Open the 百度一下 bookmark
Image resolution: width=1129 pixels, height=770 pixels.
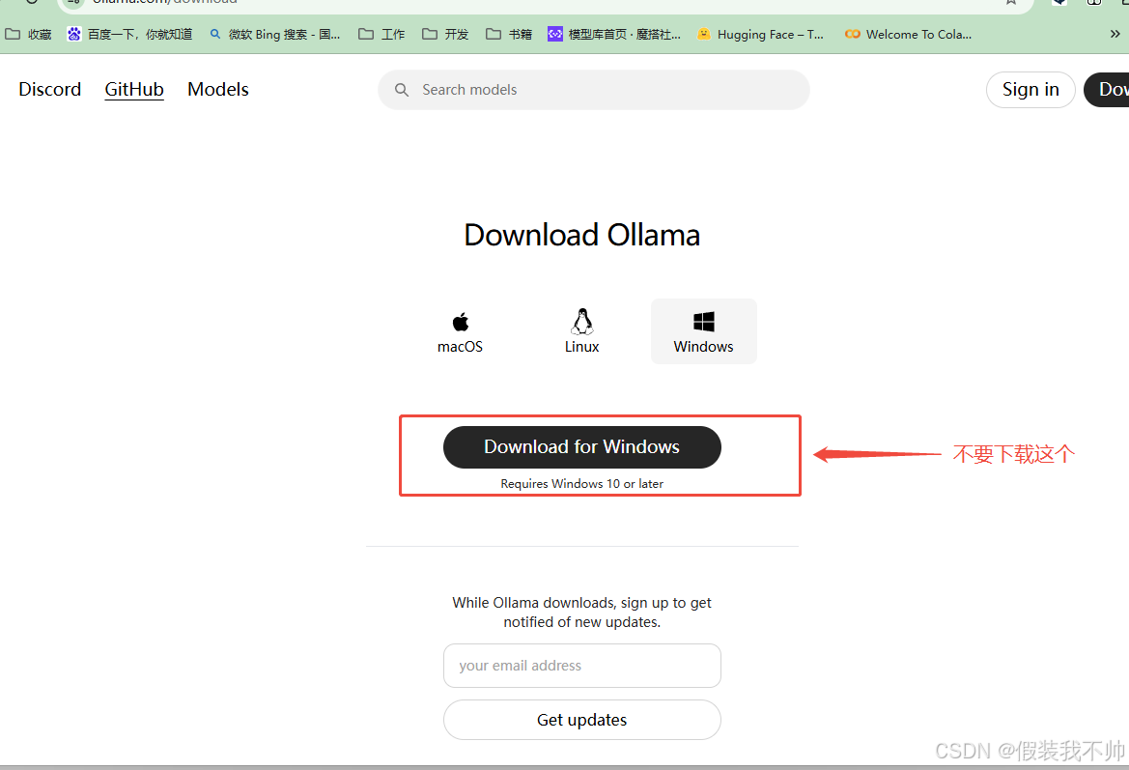129,34
